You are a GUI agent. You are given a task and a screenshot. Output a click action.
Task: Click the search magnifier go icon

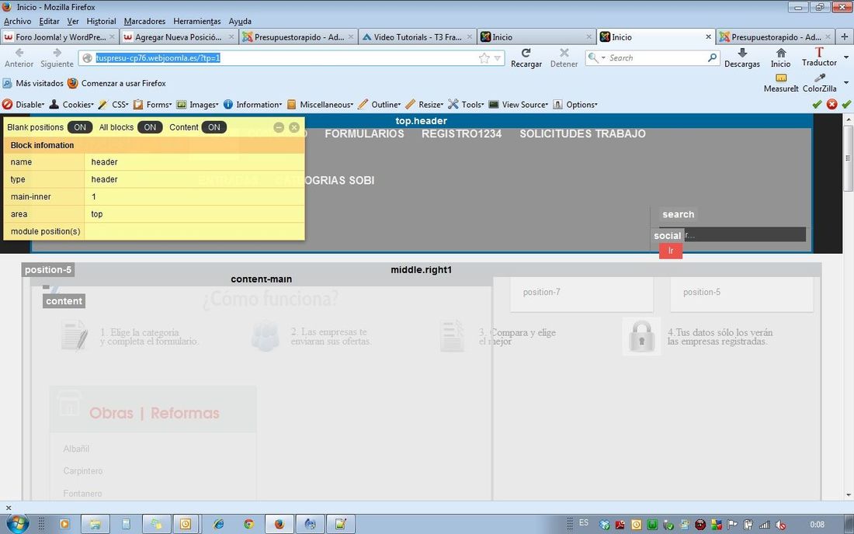712,57
